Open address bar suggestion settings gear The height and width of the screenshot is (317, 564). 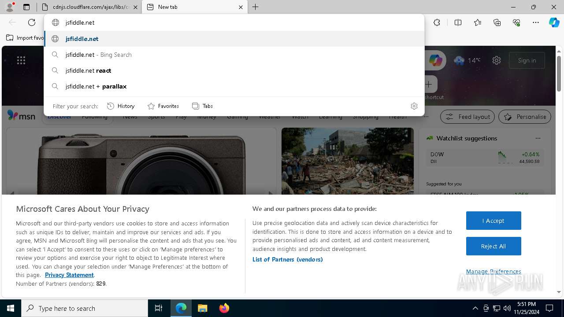[x=414, y=106]
